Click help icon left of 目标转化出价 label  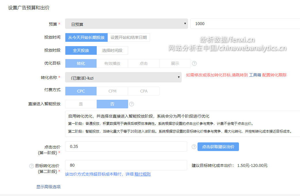click(32, 166)
